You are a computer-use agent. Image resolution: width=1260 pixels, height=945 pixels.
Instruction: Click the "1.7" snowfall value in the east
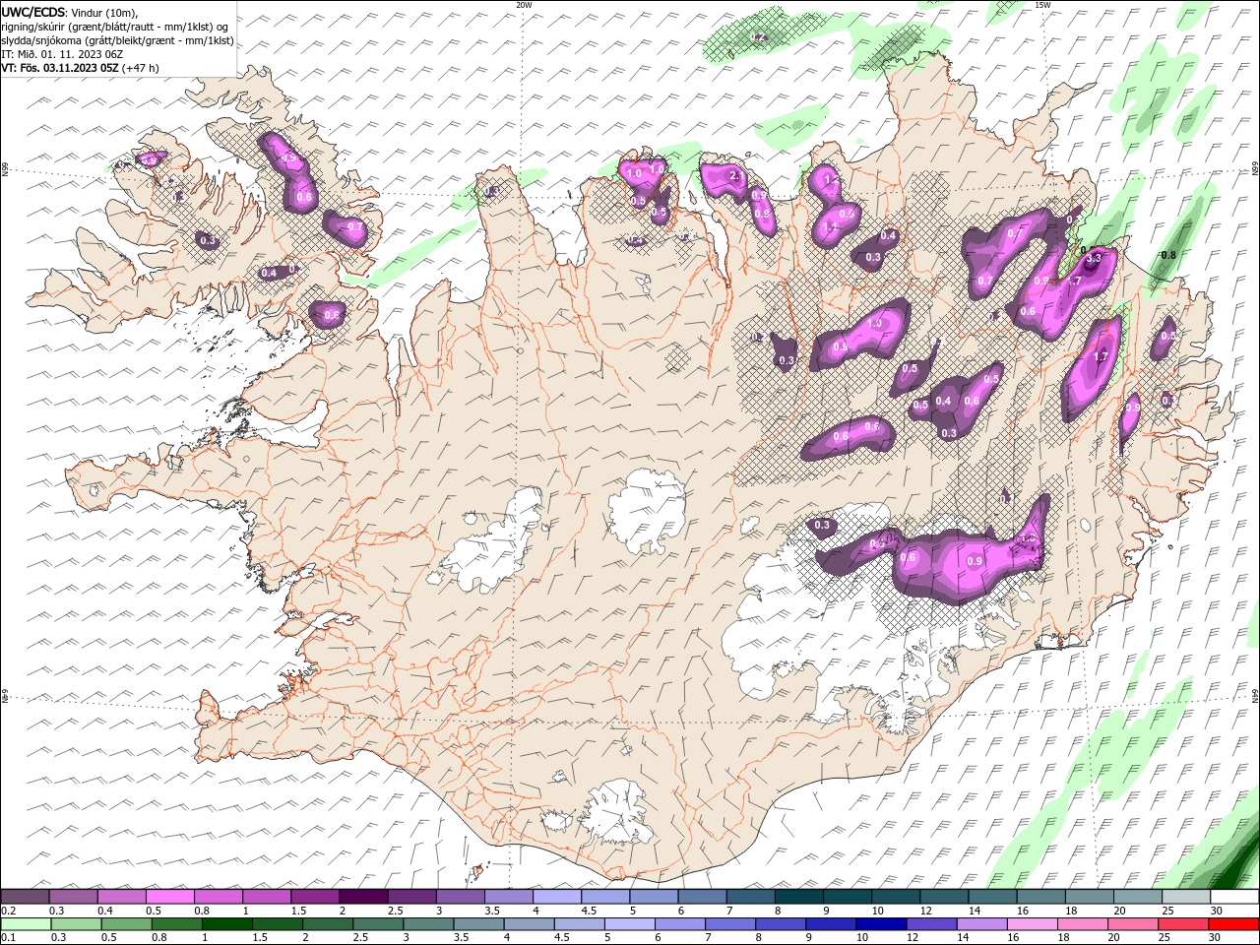(1102, 356)
